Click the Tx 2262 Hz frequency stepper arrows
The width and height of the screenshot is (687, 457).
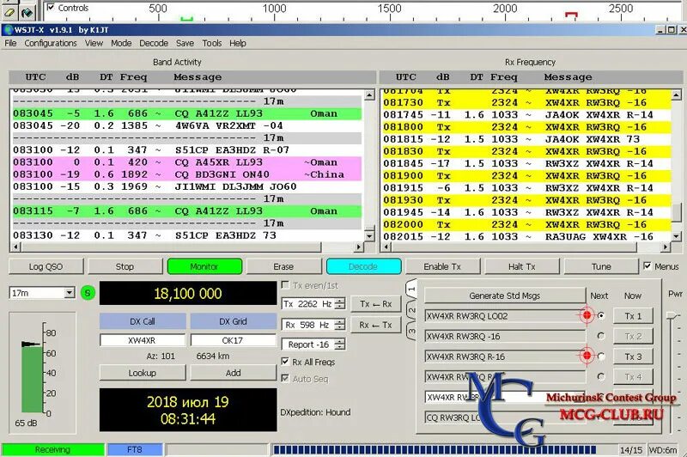click(x=340, y=303)
